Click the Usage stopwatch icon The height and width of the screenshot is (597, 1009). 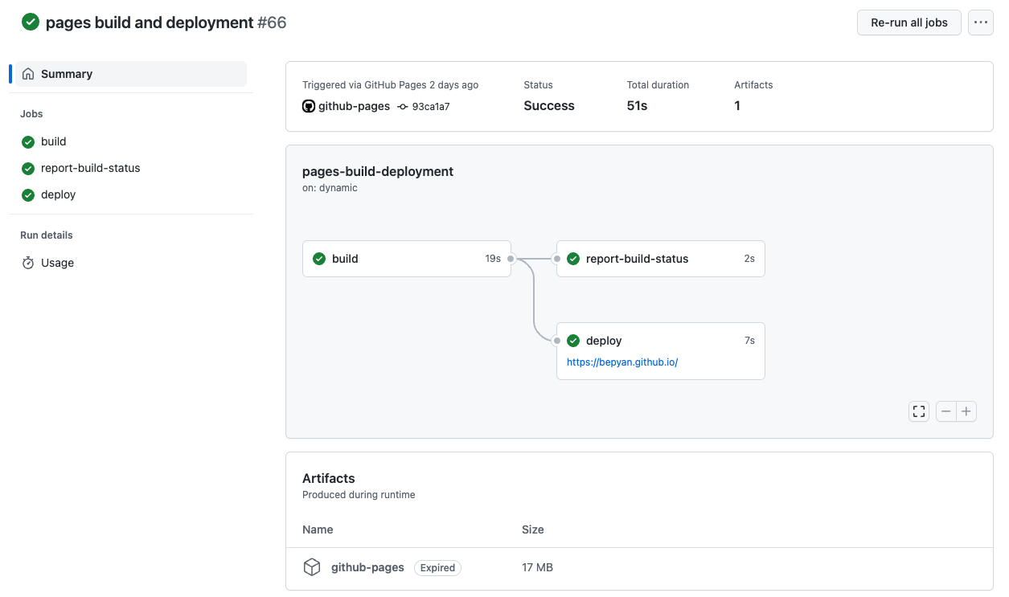click(28, 263)
